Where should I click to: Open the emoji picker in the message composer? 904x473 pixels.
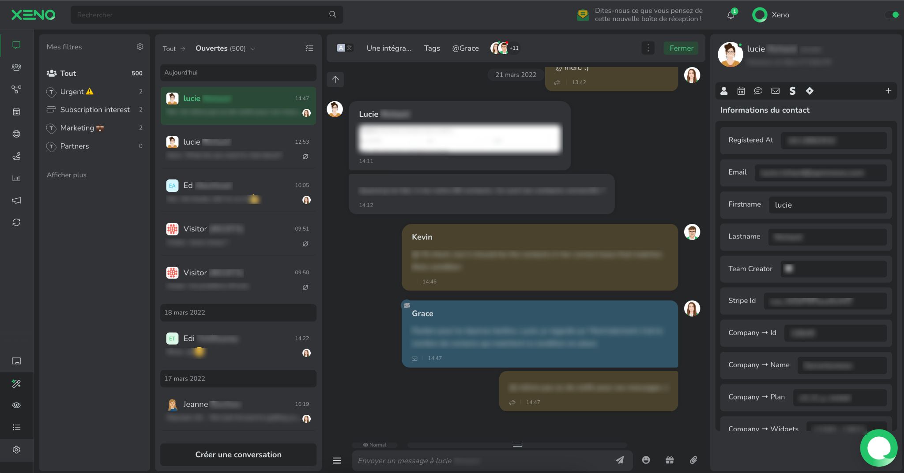pos(646,460)
